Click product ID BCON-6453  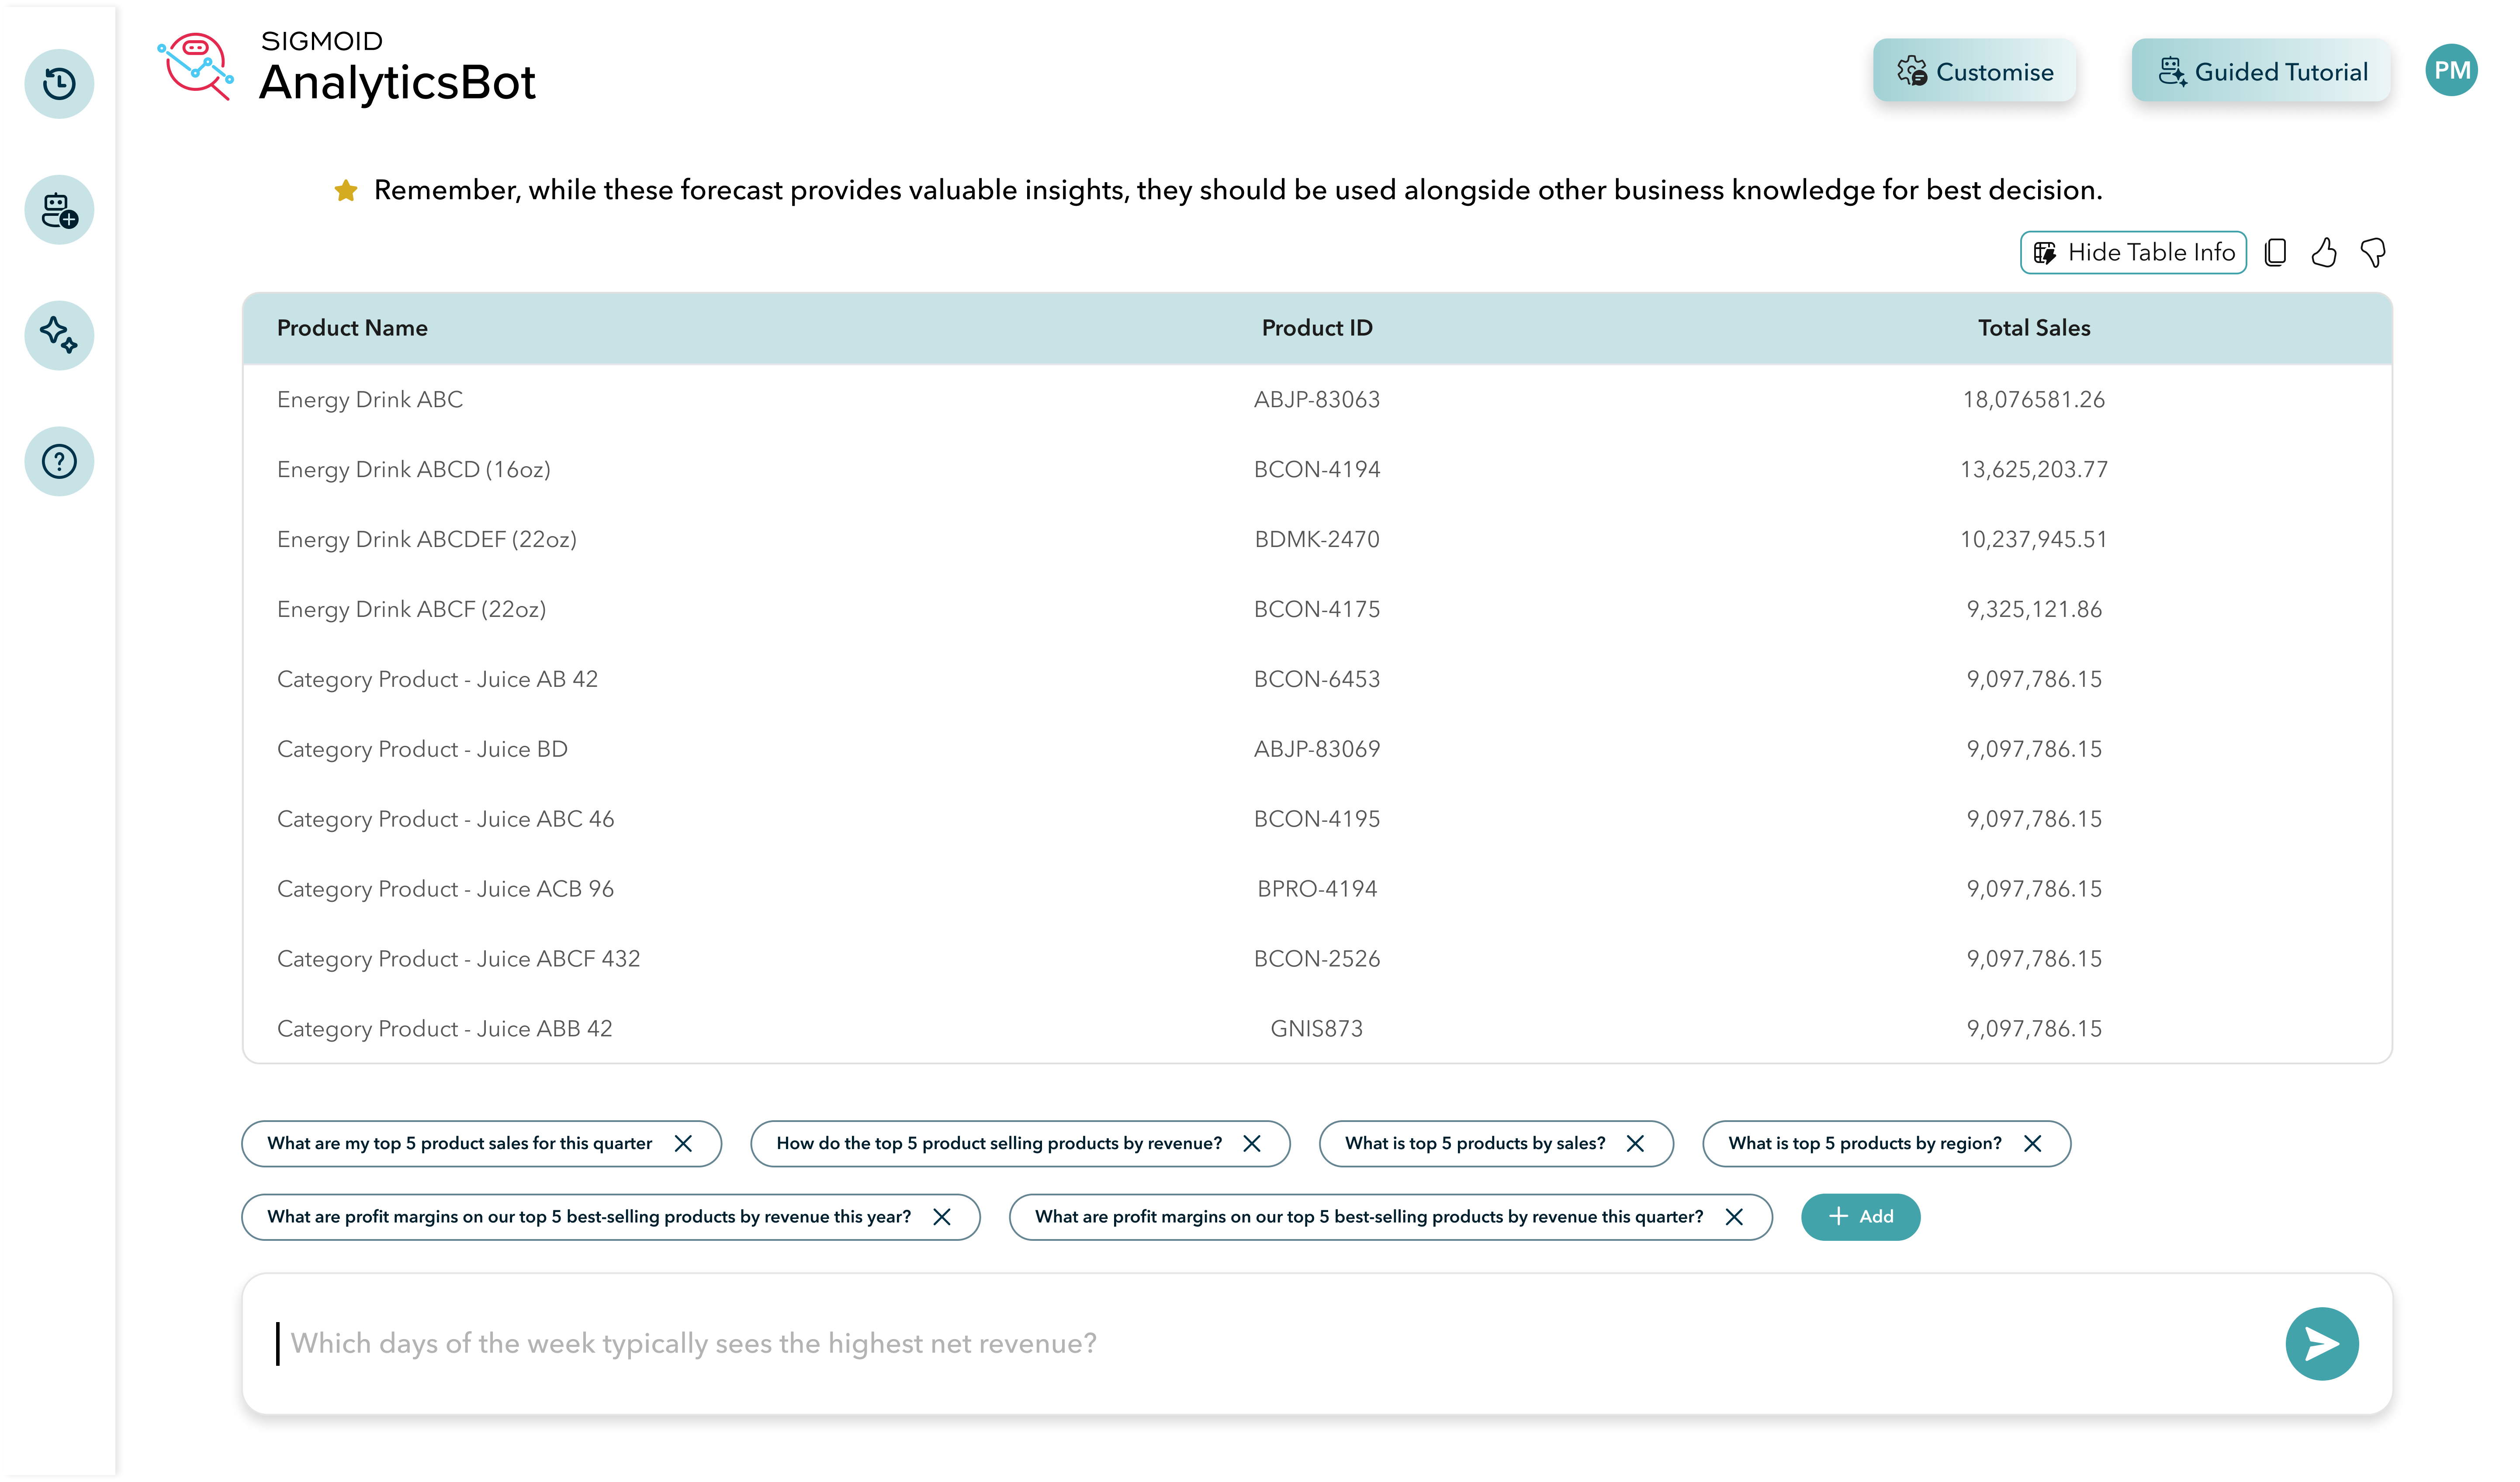click(1317, 680)
